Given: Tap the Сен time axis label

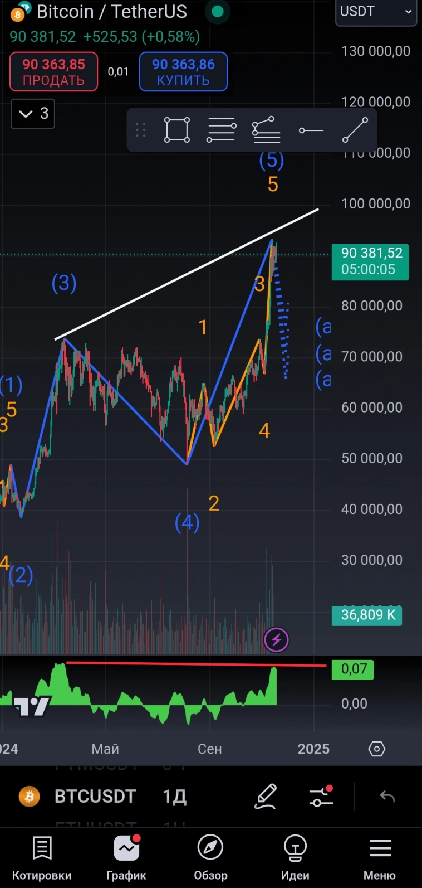Looking at the screenshot, I should click(x=210, y=749).
